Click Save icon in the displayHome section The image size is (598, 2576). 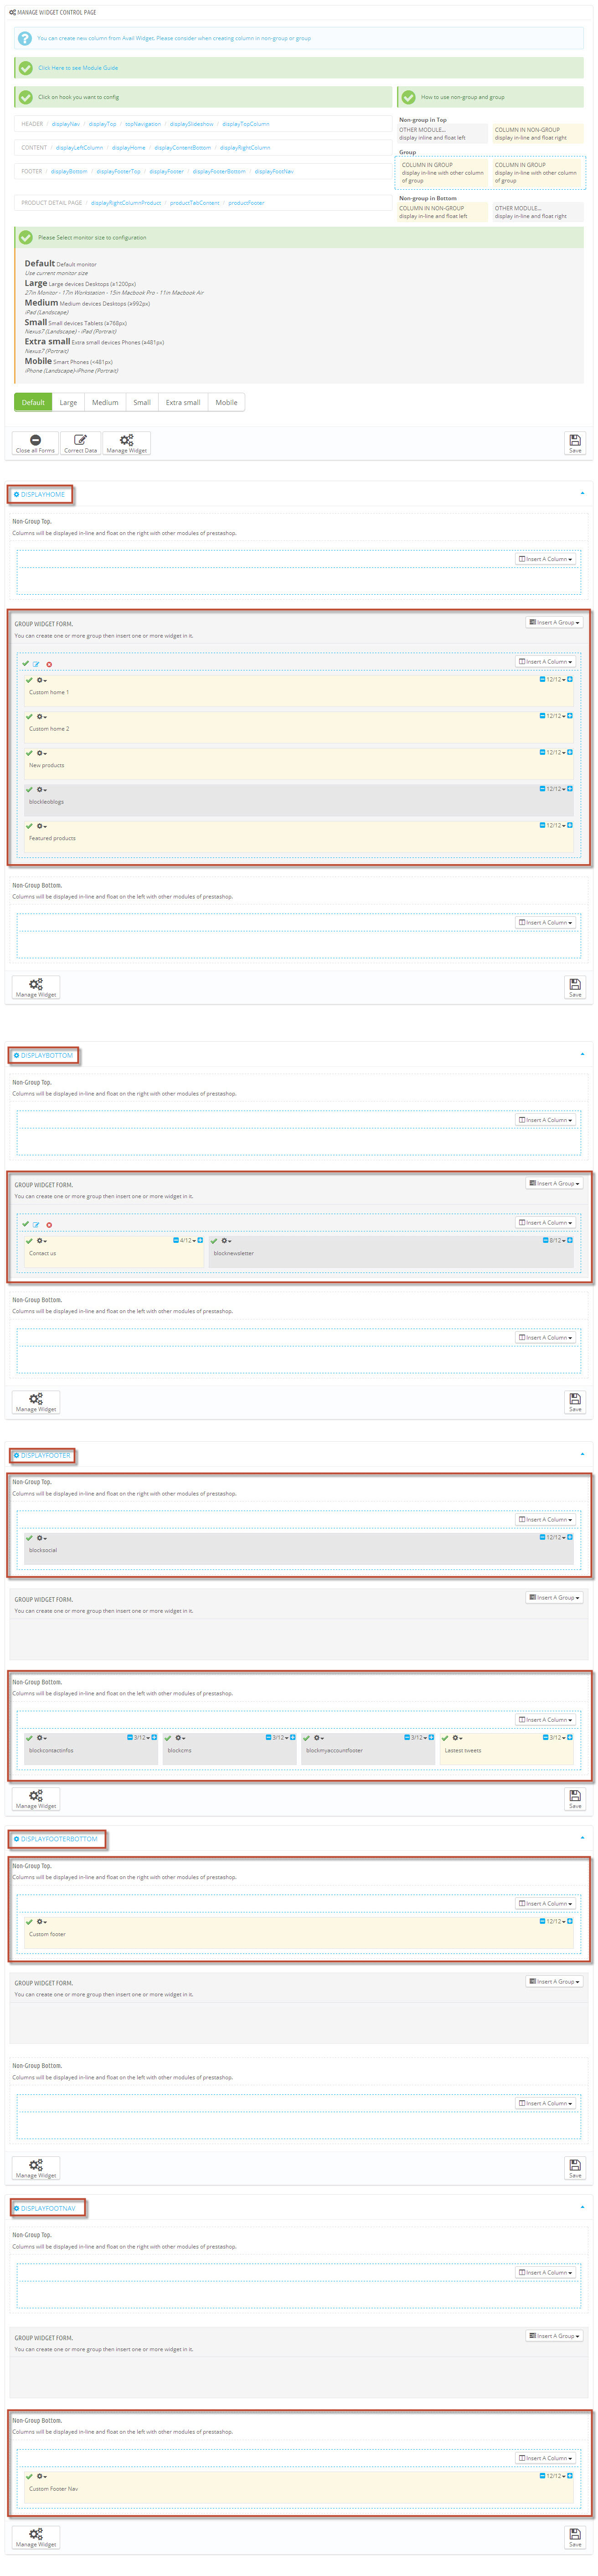pos(575,987)
